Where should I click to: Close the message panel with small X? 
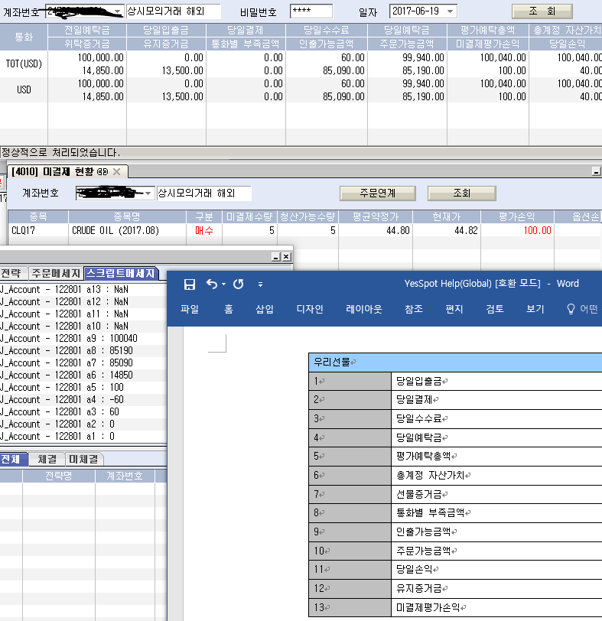point(287,257)
